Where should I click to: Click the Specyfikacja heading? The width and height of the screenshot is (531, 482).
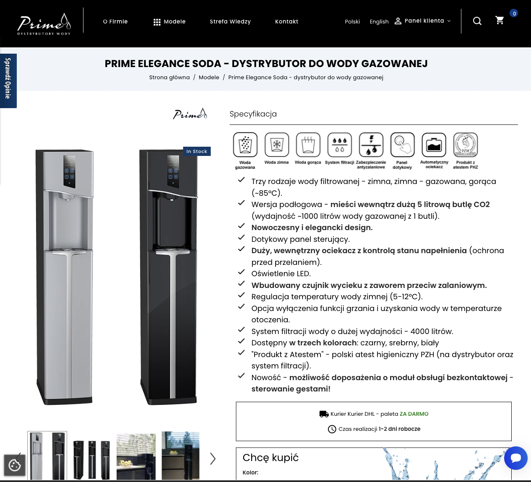pyautogui.click(x=253, y=114)
